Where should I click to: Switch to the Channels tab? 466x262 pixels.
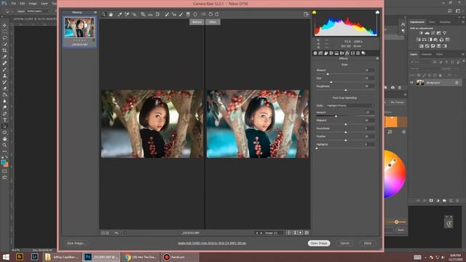[427, 55]
